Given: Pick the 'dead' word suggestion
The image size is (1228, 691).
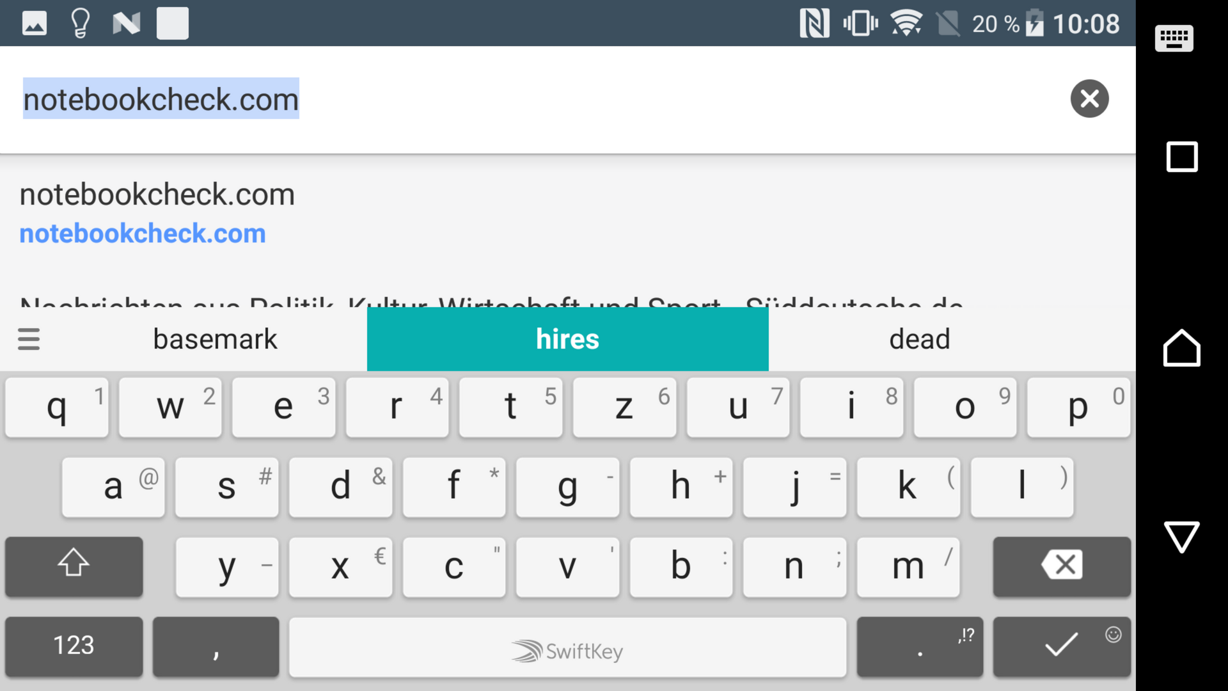Looking at the screenshot, I should (919, 339).
